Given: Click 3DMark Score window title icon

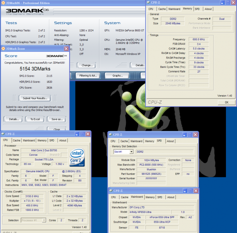Looking at the screenshot, I should [3, 49].
